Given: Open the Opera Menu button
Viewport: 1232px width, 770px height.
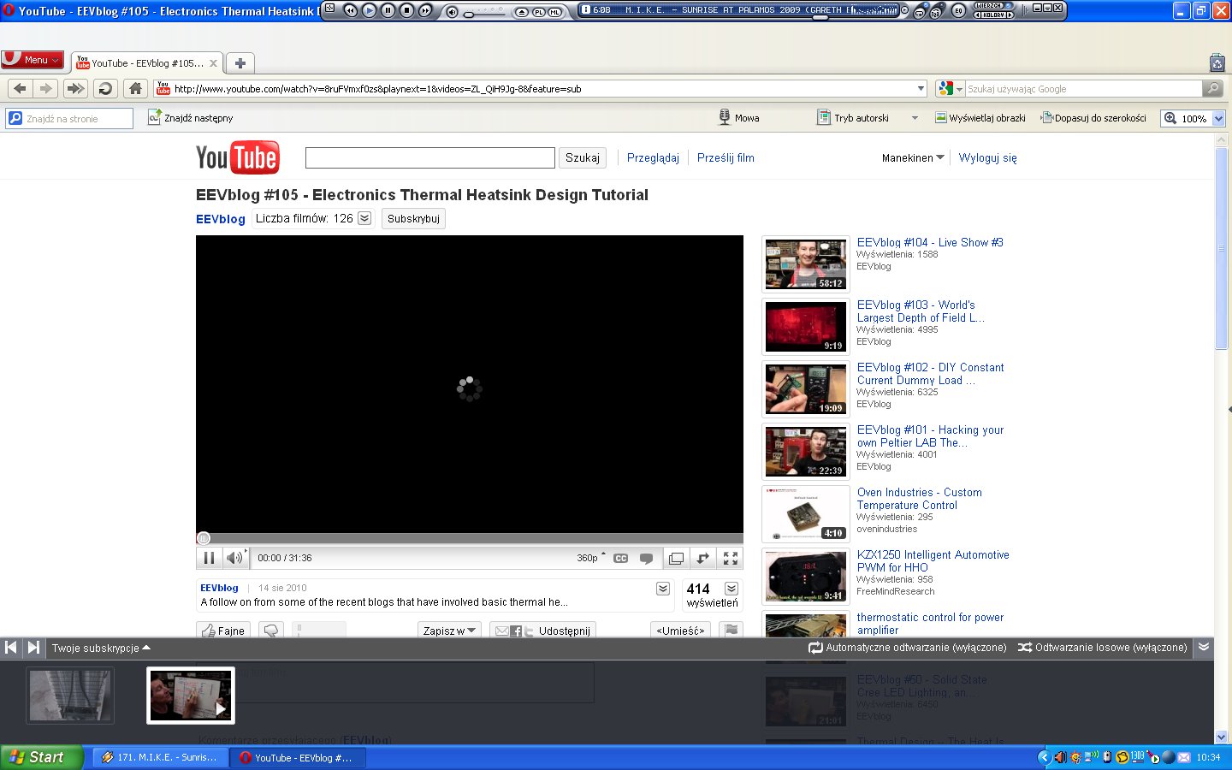Looking at the screenshot, I should click(x=33, y=60).
